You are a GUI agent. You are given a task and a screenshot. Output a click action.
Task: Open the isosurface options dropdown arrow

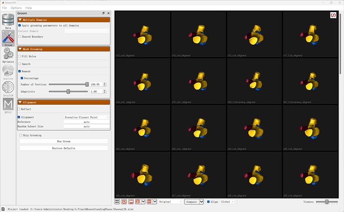pos(155,202)
